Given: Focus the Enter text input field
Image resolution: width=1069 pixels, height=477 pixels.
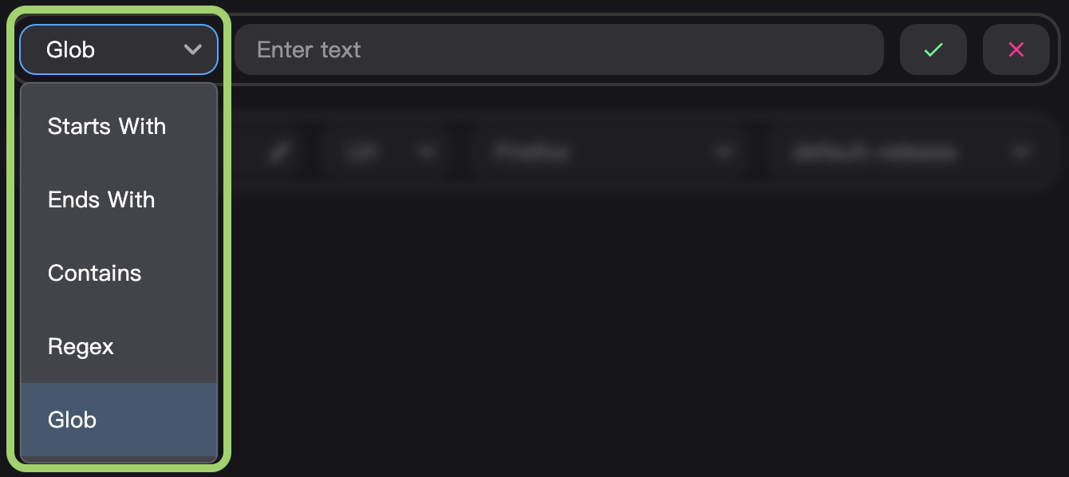Looking at the screenshot, I should click(x=559, y=49).
